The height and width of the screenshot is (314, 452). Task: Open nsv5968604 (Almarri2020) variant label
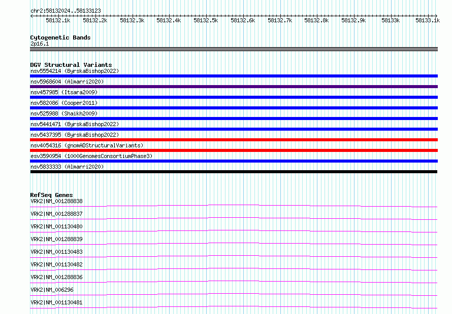(x=67, y=82)
